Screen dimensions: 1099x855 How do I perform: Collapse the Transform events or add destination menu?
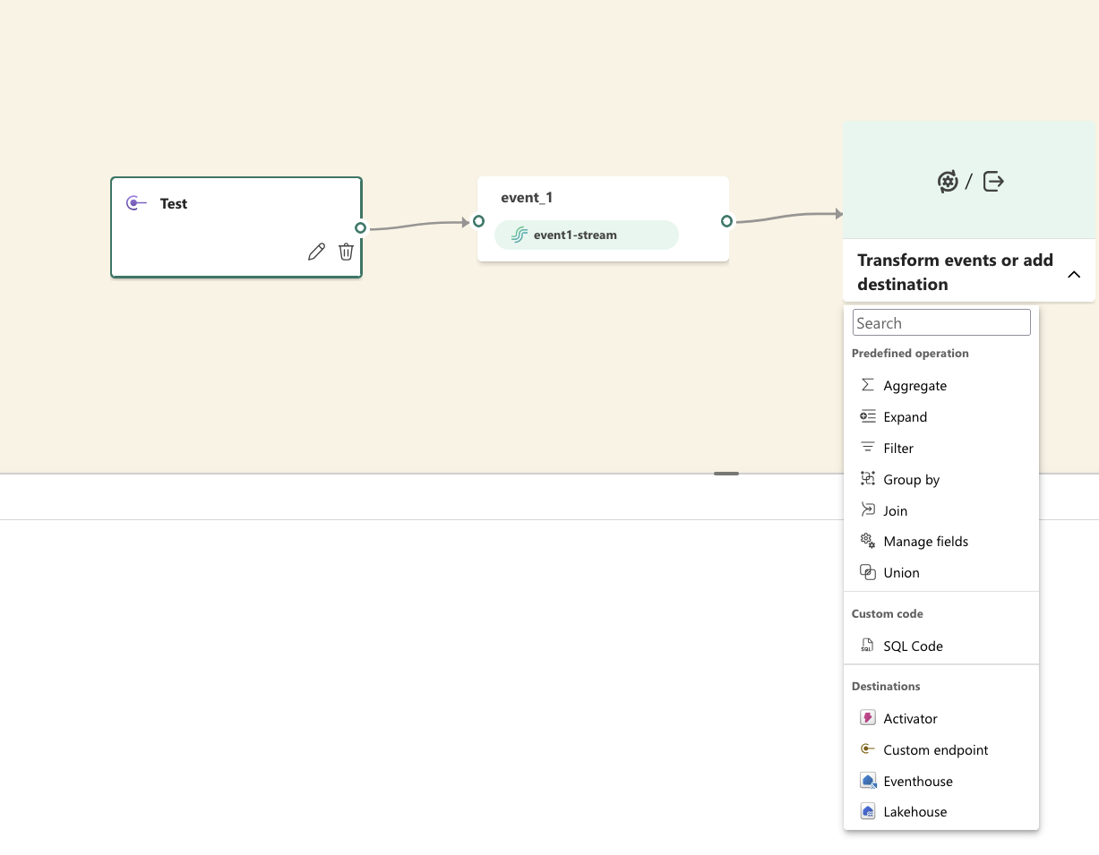pyautogui.click(x=1074, y=274)
